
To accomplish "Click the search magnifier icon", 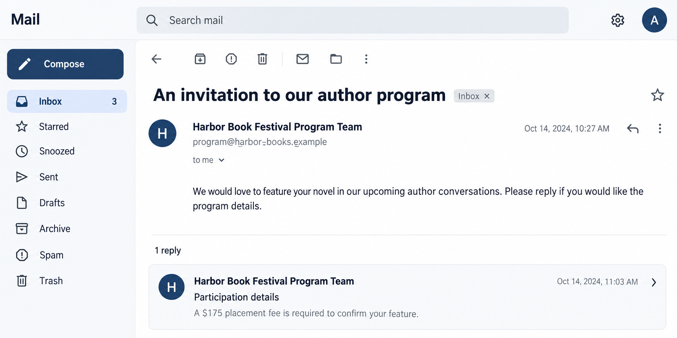I will click(x=152, y=20).
